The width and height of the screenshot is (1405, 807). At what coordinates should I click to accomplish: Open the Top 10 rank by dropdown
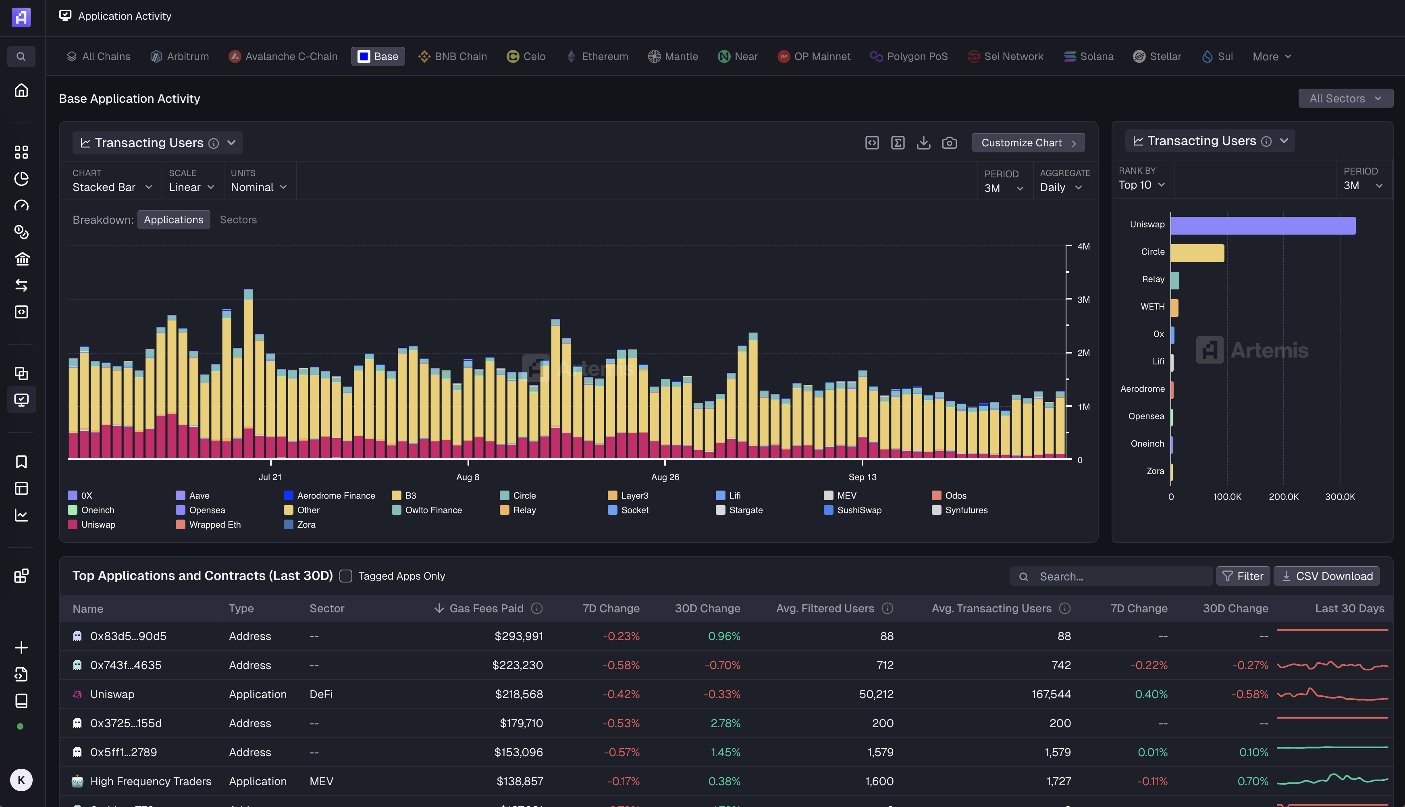coord(1141,185)
